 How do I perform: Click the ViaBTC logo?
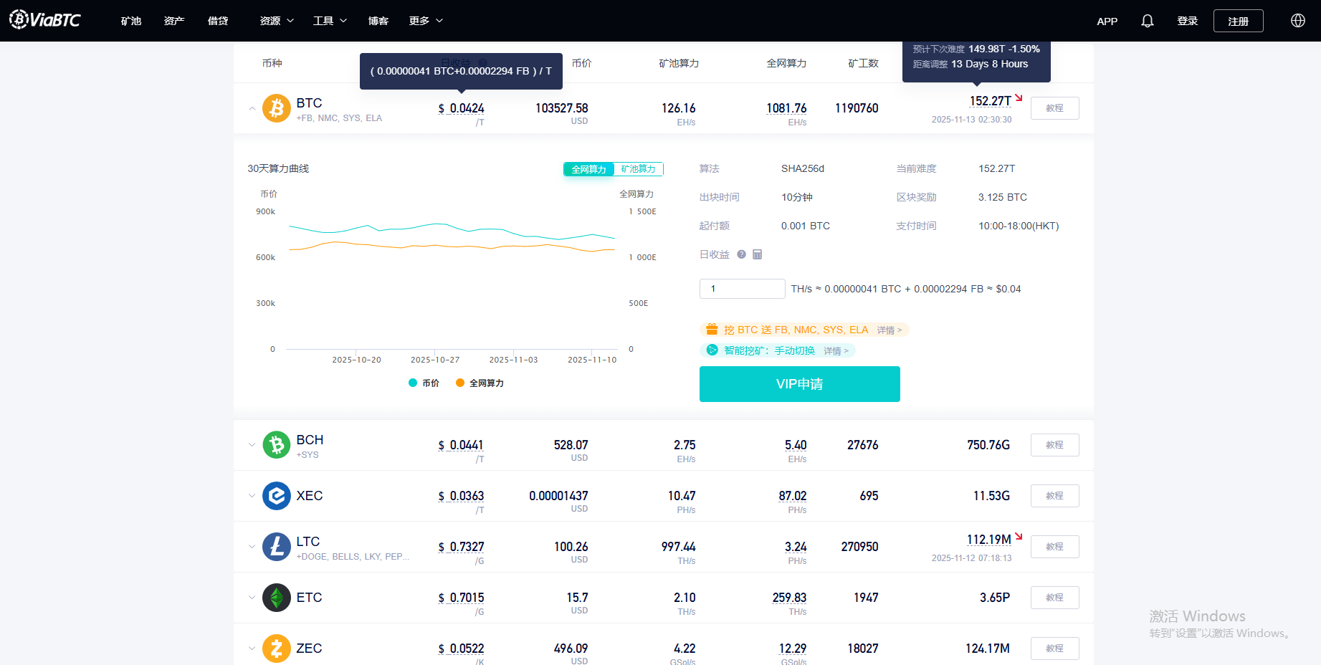click(x=45, y=20)
